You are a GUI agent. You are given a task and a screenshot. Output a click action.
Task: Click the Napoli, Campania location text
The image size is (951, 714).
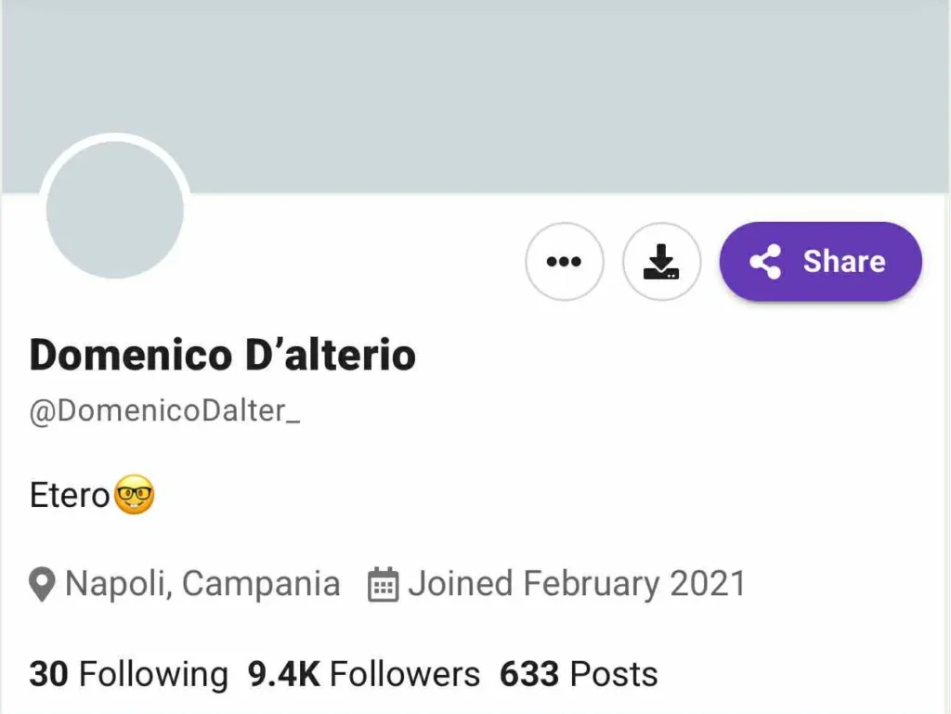(202, 584)
